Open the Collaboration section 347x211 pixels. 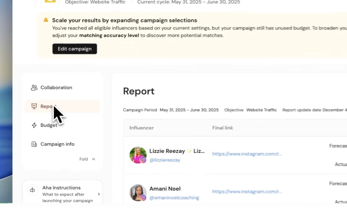tap(56, 88)
